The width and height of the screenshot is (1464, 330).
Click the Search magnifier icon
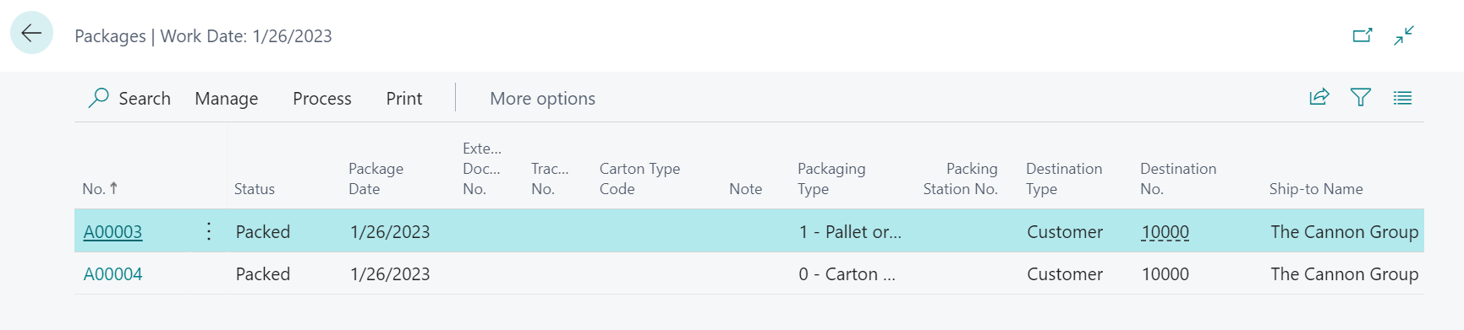point(98,98)
